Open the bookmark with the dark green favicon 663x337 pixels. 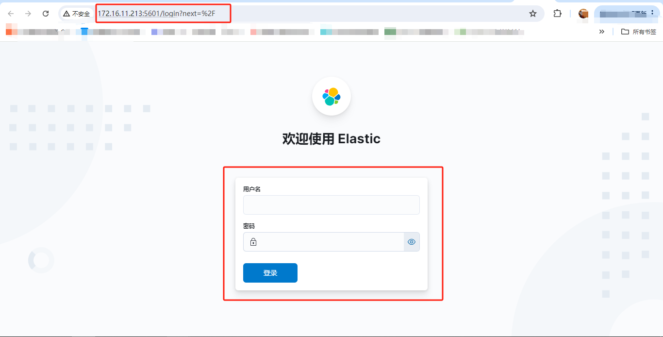point(416,32)
